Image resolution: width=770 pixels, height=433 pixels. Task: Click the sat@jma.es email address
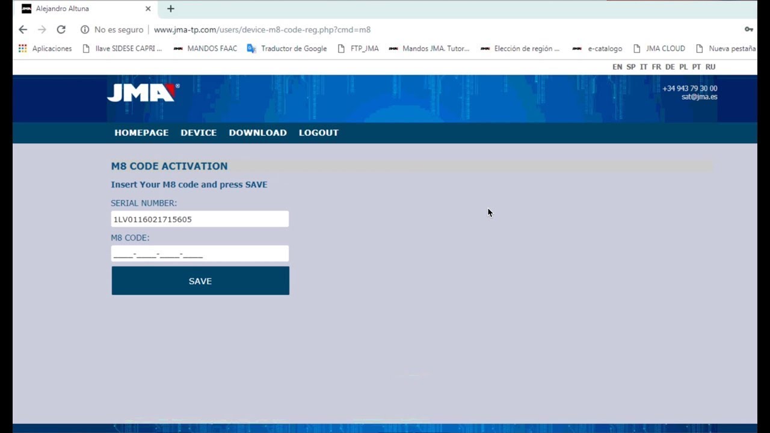coord(699,97)
